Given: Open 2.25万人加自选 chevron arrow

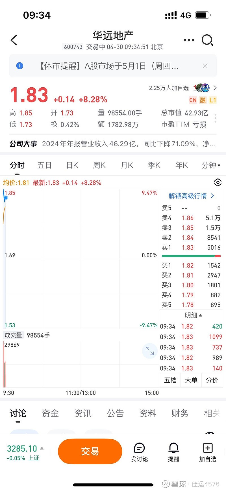Looking at the screenshot, I should coord(215,88).
